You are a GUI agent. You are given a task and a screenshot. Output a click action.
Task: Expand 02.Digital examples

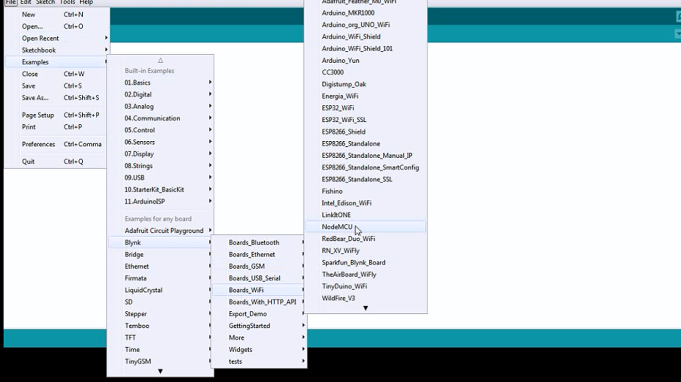(x=161, y=95)
